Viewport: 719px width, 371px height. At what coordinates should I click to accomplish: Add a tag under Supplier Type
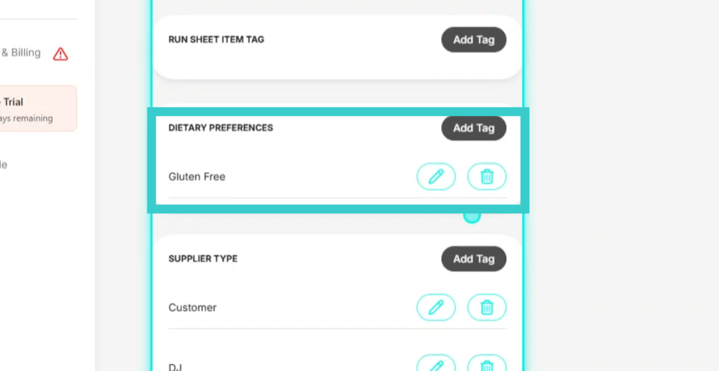[473, 259]
